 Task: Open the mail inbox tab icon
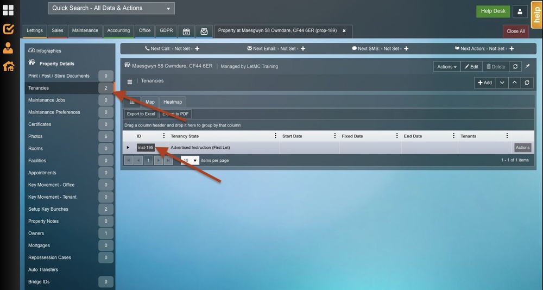[204, 31]
